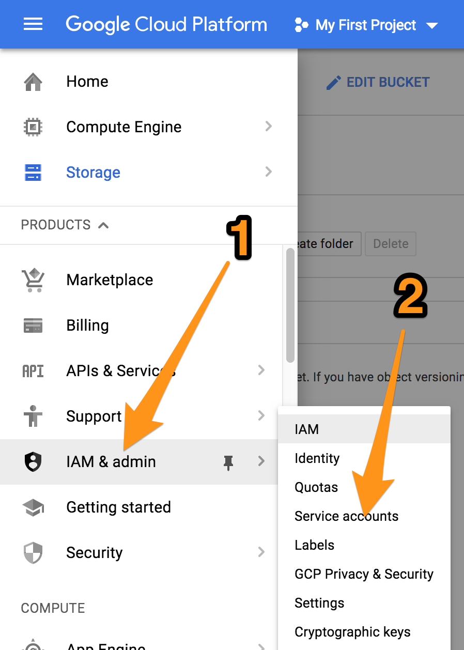Screen dimensions: 464x650
Task: Click the IAM & admin shield icon
Action: pos(33,462)
